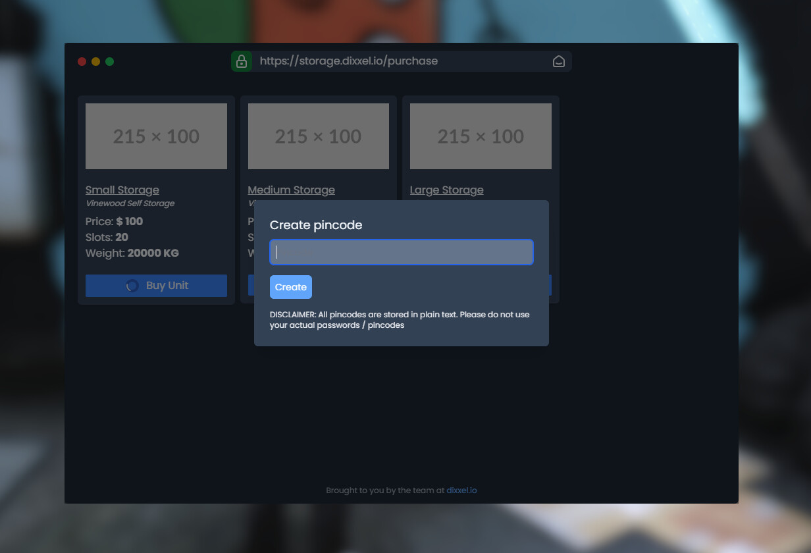
Task: Click the home icon in address bar
Action: coord(558,61)
